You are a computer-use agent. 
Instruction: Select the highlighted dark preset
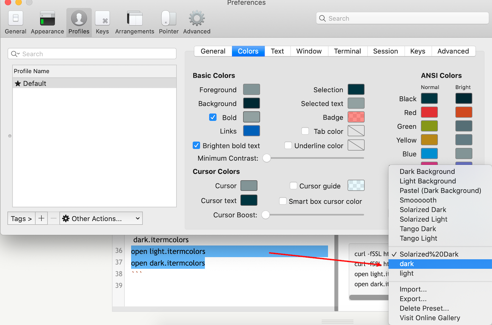[440, 264]
